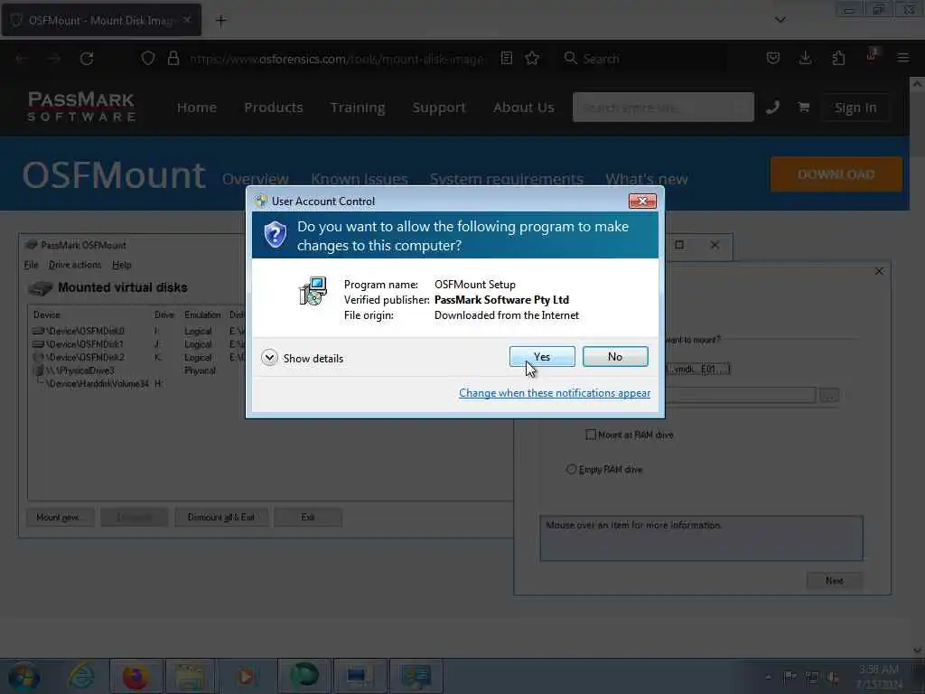Open the Firefox extensions icon
The height and width of the screenshot is (694, 925).
click(838, 58)
